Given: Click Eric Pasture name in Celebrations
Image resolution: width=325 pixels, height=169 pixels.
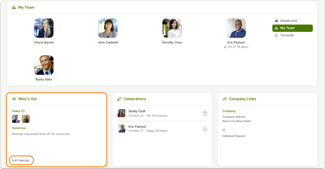Looking at the screenshot, I should [137, 127].
